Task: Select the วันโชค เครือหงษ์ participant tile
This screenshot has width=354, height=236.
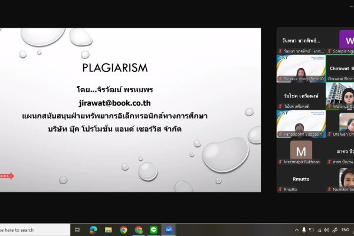Action: (x=301, y=96)
